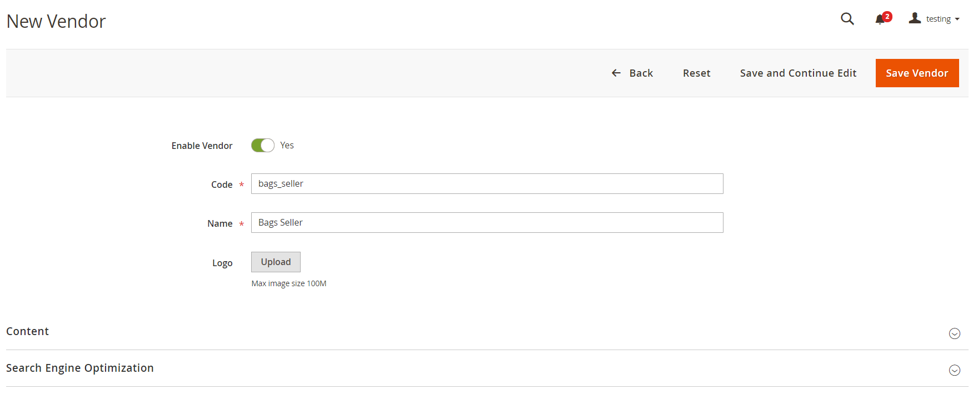
Task: Upload a logo image
Action: [x=276, y=262]
